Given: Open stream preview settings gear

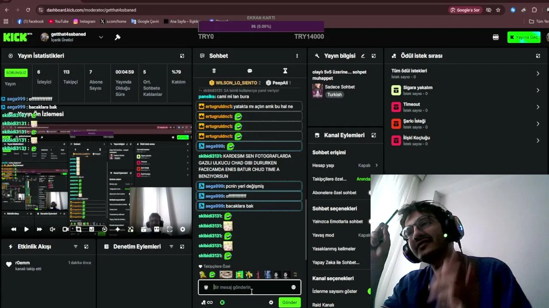Looking at the screenshot, I should [183, 229].
